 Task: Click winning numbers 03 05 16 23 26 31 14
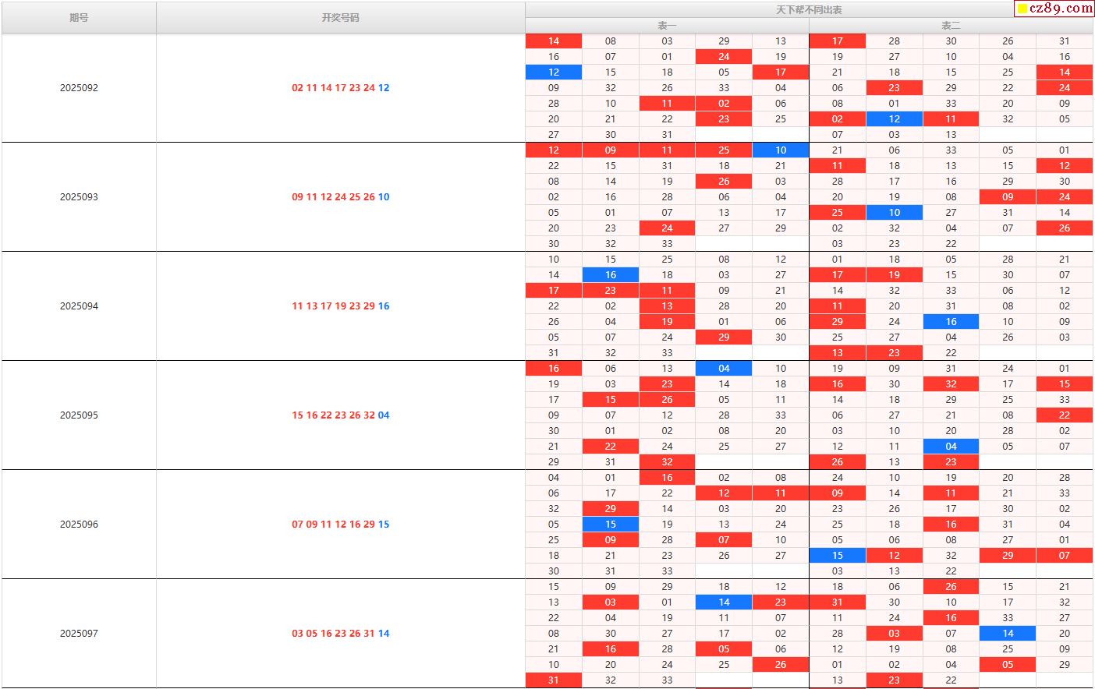point(341,634)
